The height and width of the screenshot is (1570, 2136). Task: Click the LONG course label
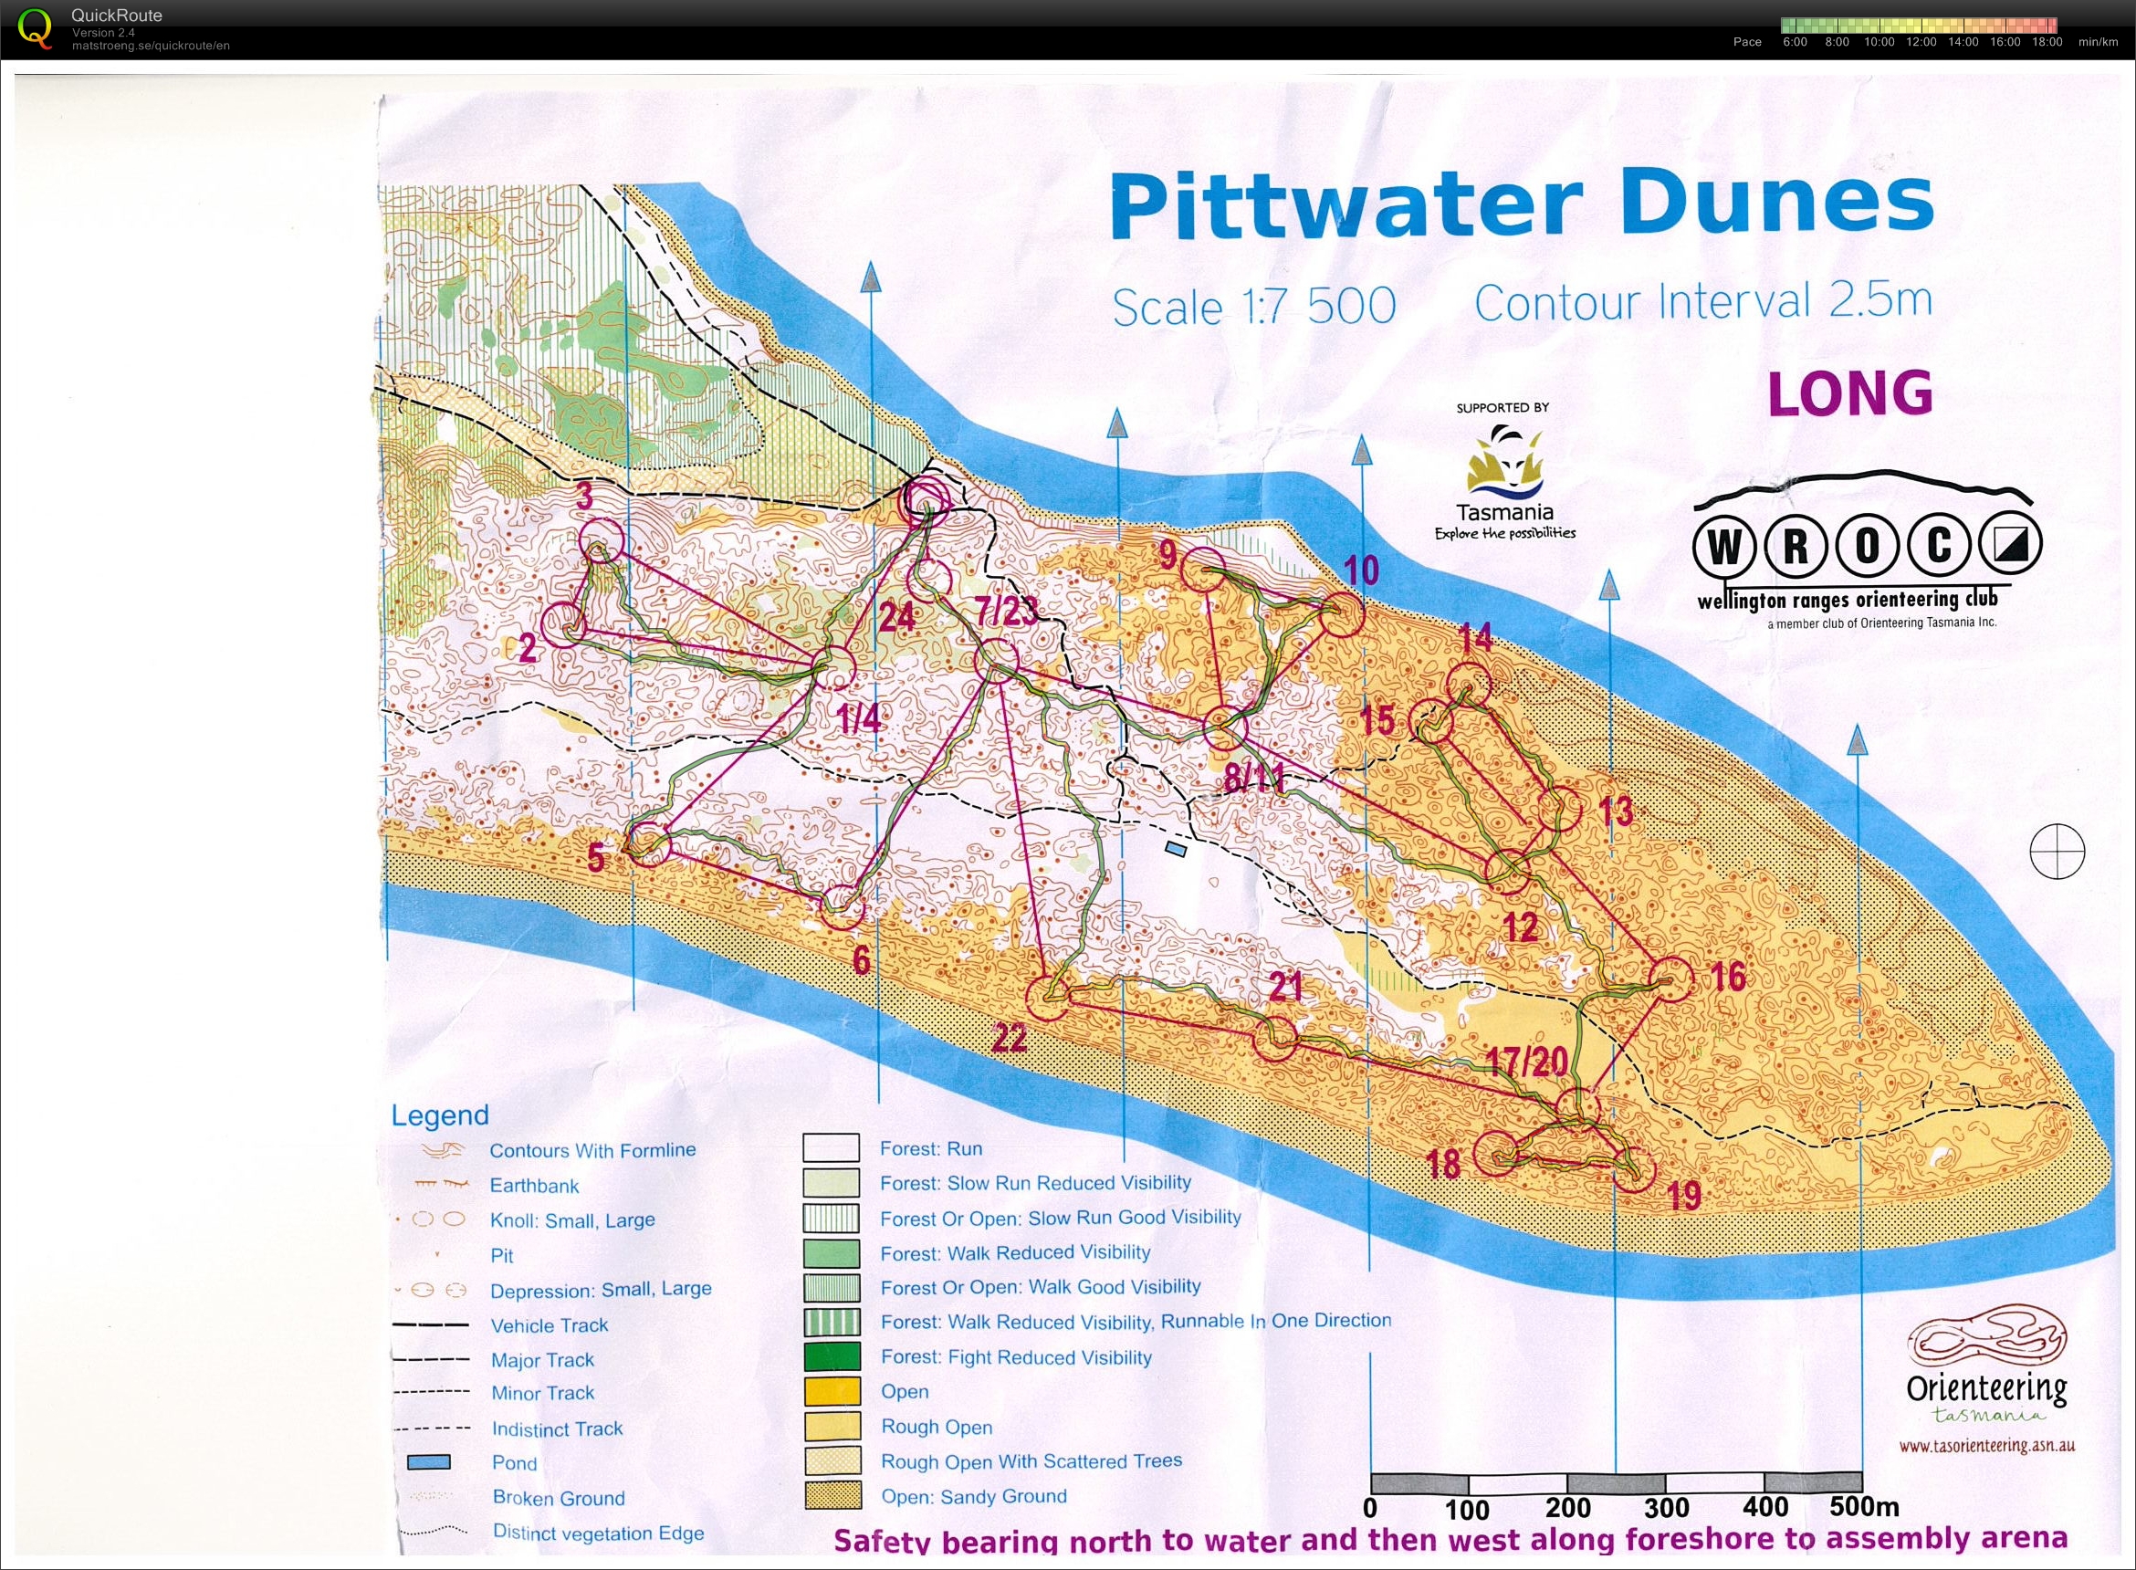(x=1850, y=393)
